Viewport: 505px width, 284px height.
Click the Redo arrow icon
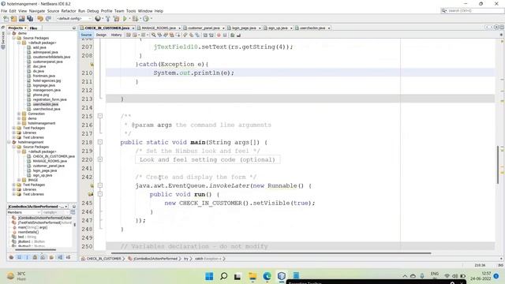pos(48,19)
